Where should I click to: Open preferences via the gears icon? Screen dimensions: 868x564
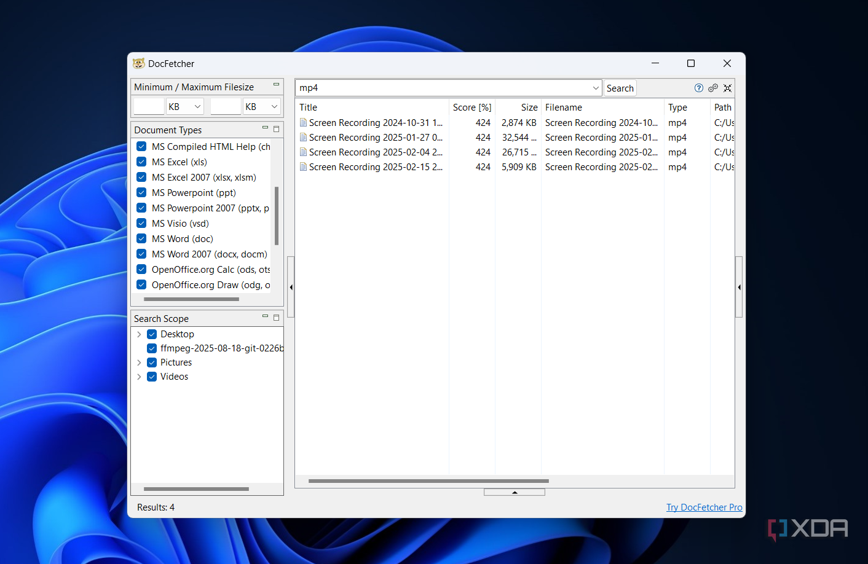point(713,88)
